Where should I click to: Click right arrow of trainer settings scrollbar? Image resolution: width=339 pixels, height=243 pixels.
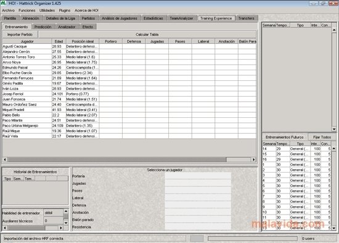pos(61,228)
